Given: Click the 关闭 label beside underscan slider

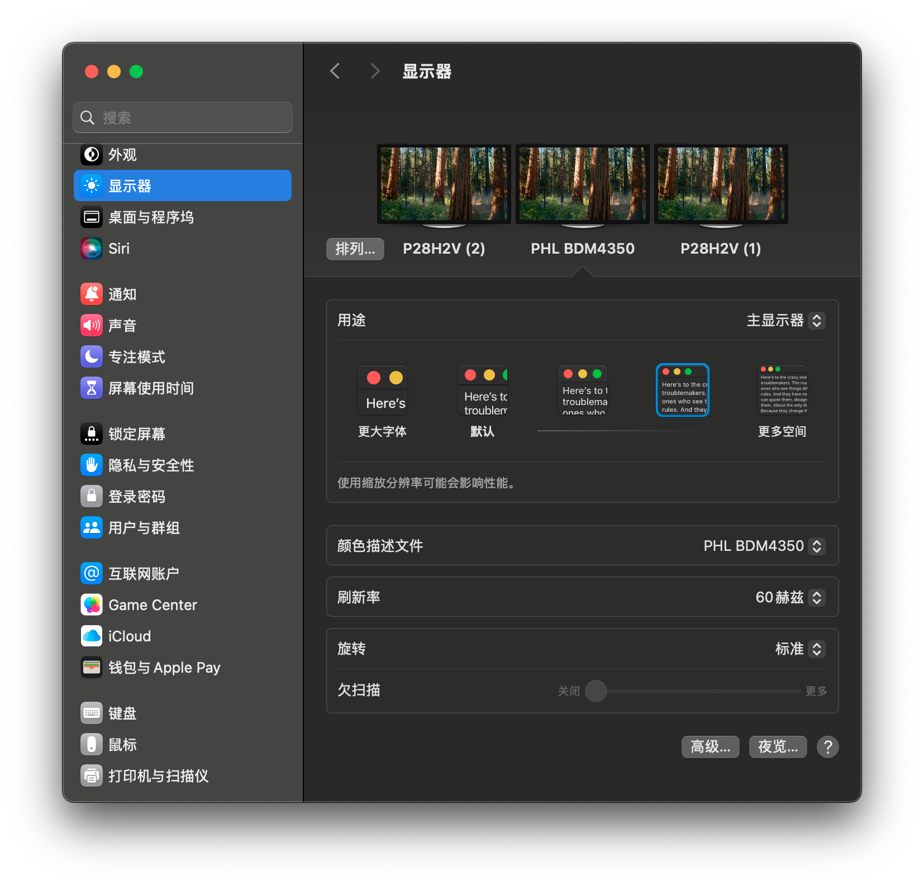Looking at the screenshot, I should click(x=569, y=691).
